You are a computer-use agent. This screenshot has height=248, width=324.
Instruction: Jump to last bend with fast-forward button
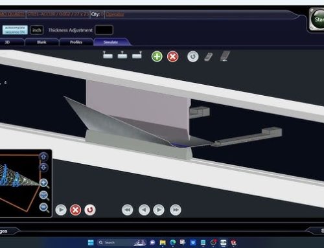(x=176, y=210)
